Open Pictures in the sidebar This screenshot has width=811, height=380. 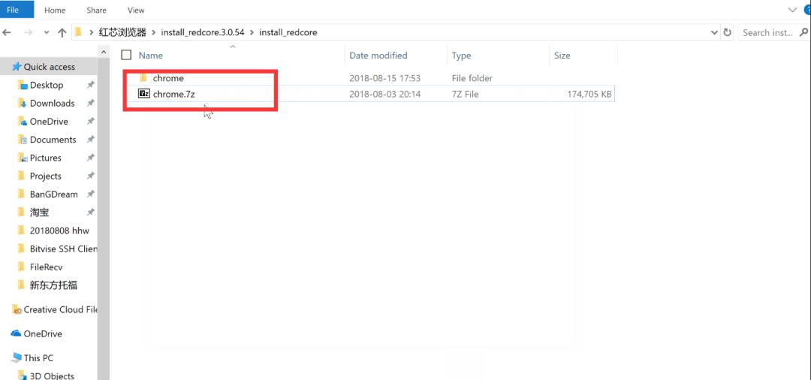[x=46, y=158]
